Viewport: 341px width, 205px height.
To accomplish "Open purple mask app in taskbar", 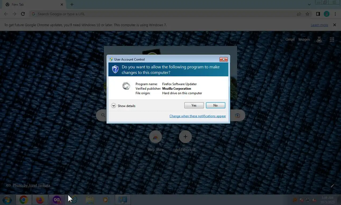I will click(56, 200).
